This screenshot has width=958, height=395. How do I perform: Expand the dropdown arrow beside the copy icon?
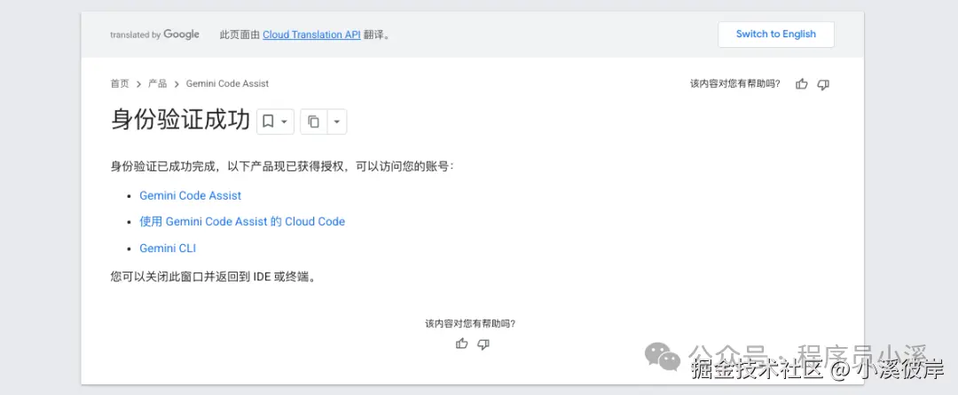pyautogui.click(x=337, y=122)
